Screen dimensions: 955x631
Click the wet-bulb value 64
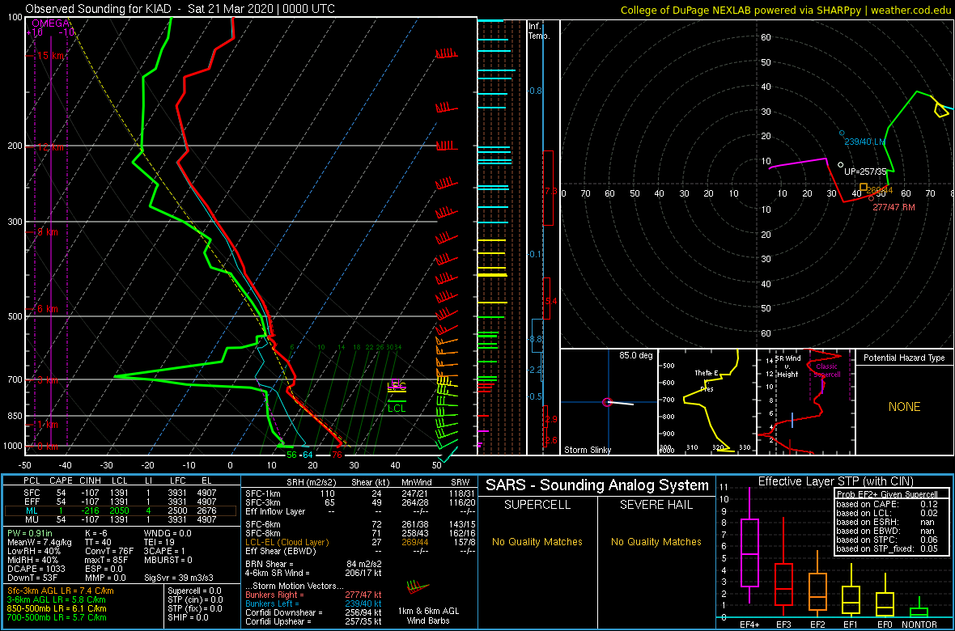pos(308,455)
